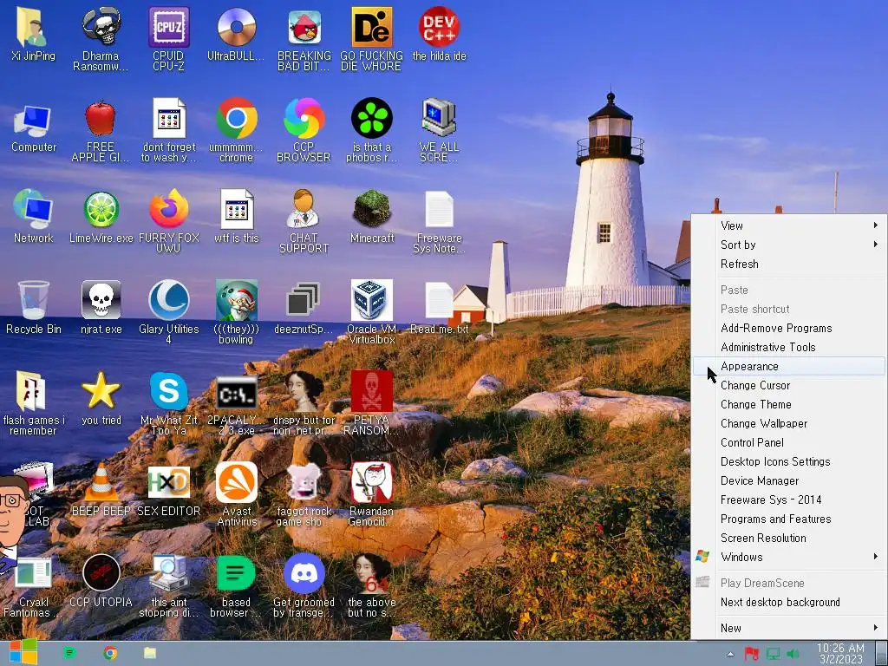Image resolution: width=888 pixels, height=666 pixels.
Task: Choose Change Theme in the menu
Action: coord(789,404)
